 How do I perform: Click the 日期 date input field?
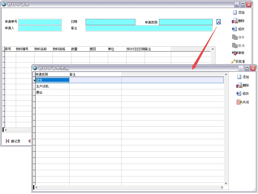[x=110, y=22]
